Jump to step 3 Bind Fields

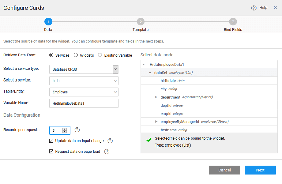[233, 22]
